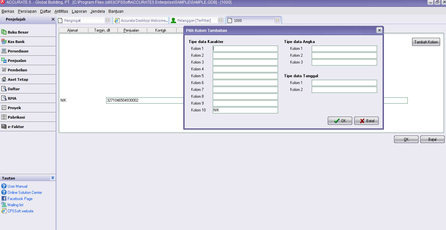Open Aset Tetap house icon

[4, 79]
